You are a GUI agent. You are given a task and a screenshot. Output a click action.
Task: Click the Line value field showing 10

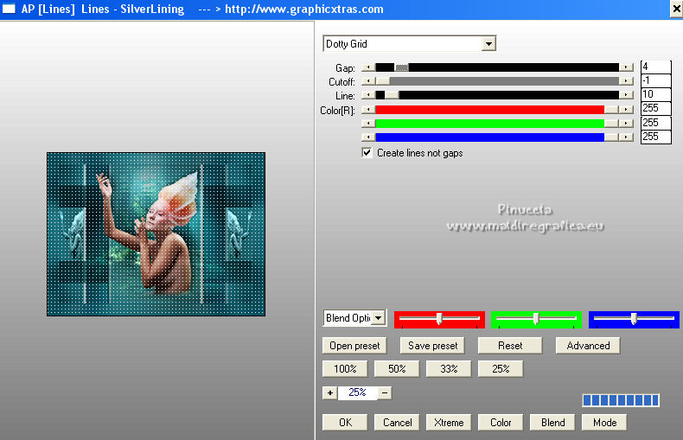(x=656, y=94)
